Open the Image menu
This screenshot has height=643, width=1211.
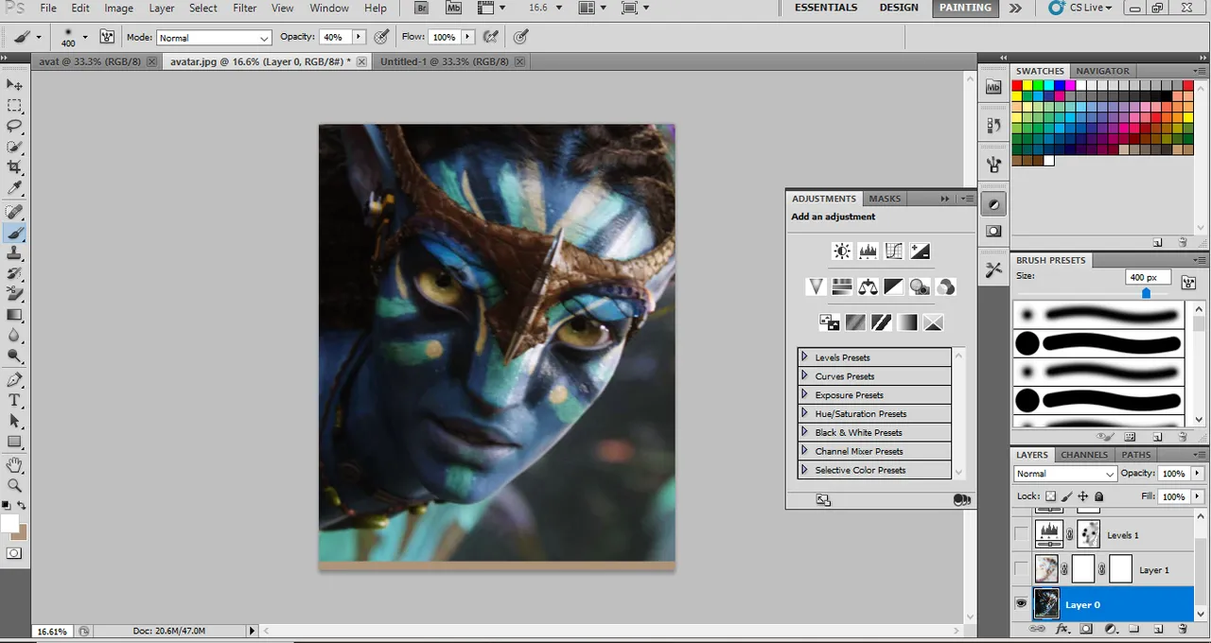[118, 8]
